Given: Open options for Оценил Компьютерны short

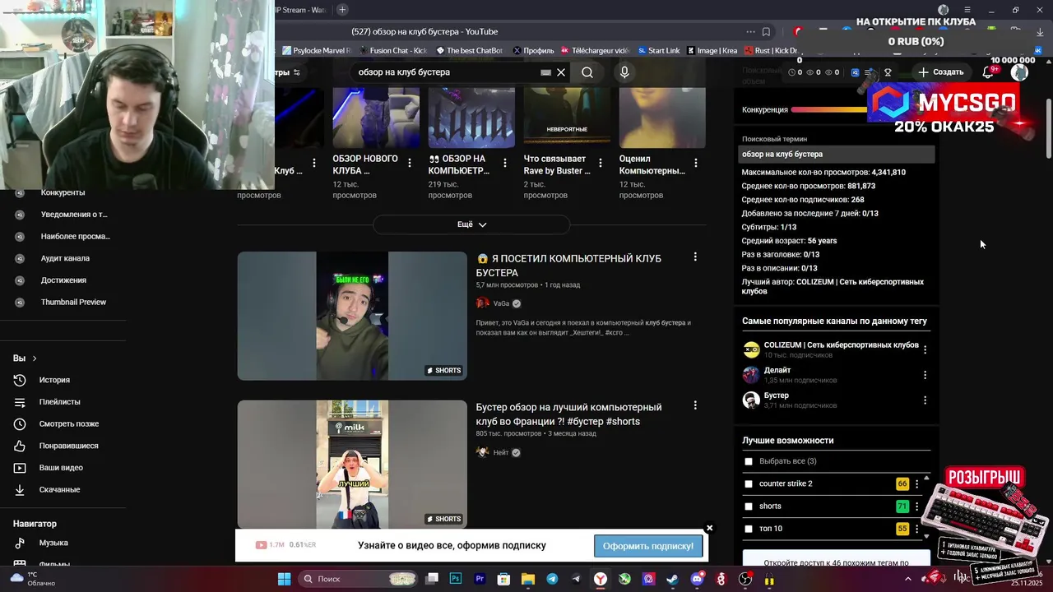Looking at the screenshot, I should pyautogui.click(x=696, y=164).
